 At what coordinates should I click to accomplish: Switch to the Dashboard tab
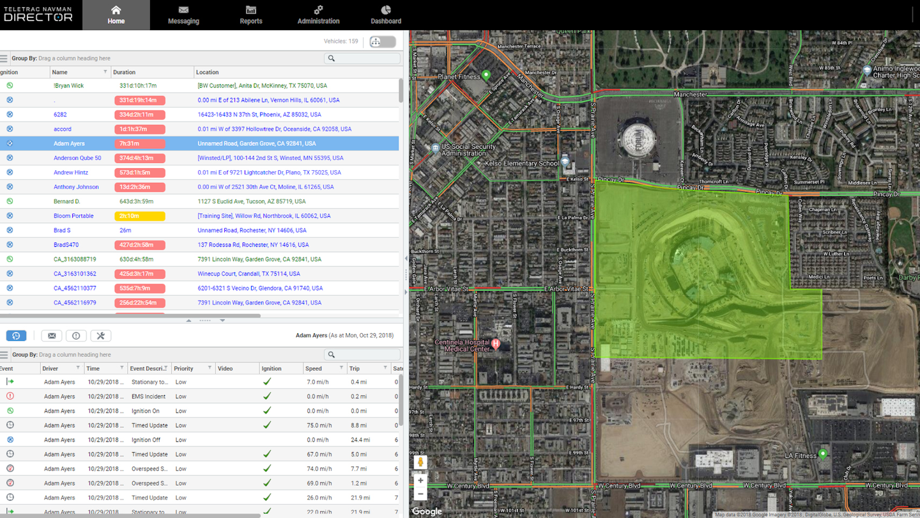[x=386, y=15]
